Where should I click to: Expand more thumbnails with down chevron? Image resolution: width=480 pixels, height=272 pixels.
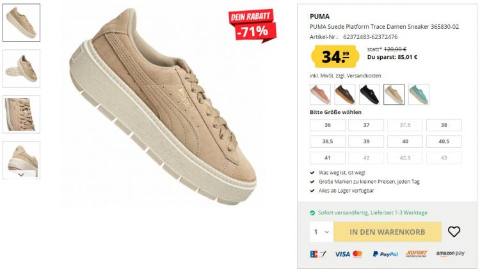point(21,175)
